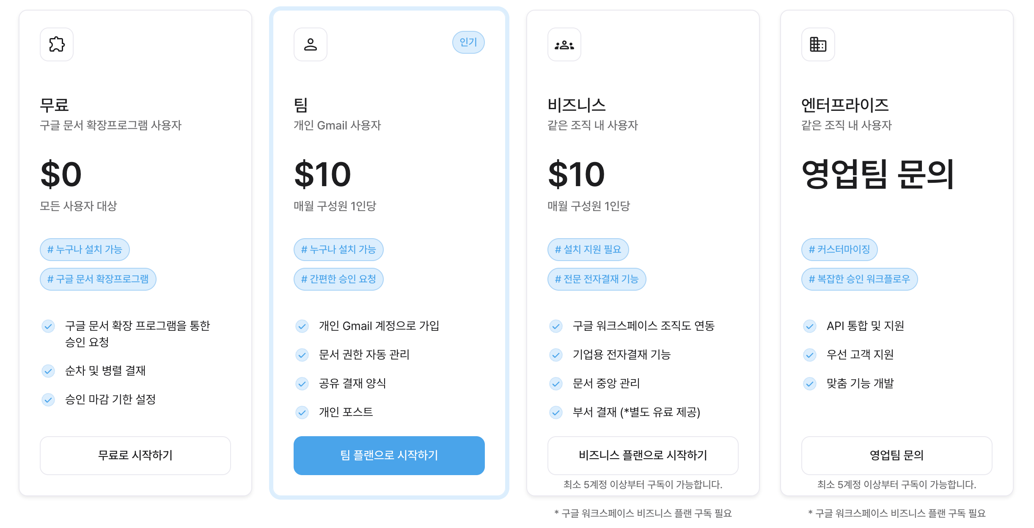Click the puzzle piece icon on free plan

(57, 44)
